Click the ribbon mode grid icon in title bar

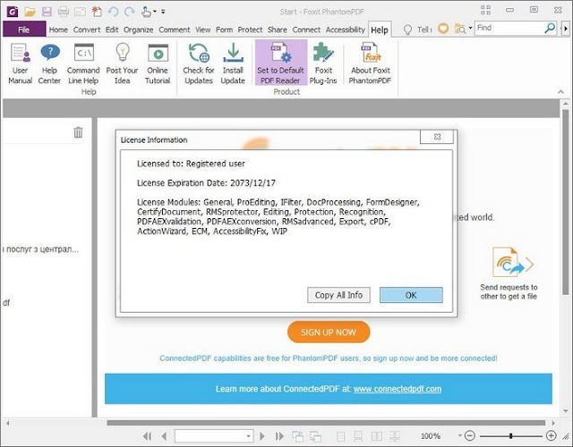pyautogui.click(x=485, y=10)
